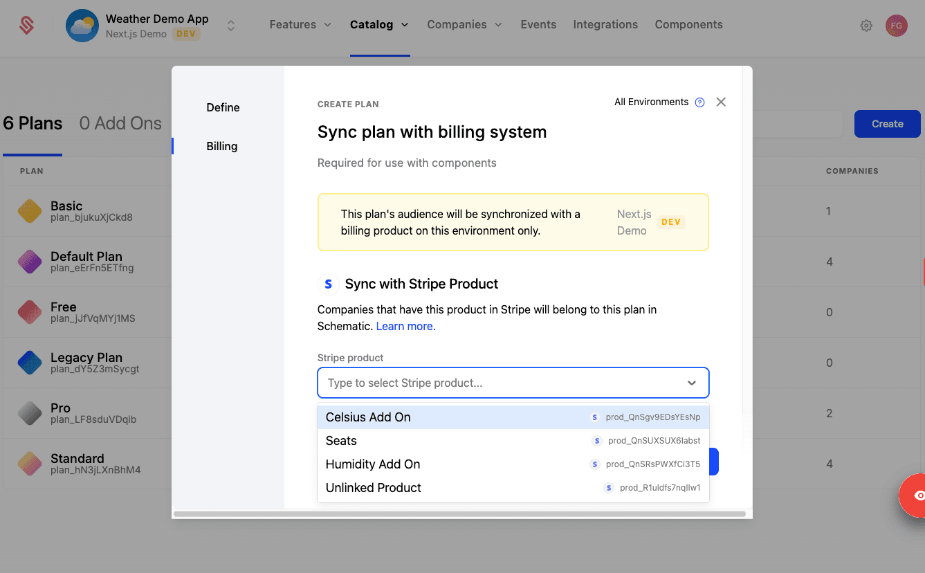
Task: Toggle the red eye visibility button
Action: tap(917, 495)
